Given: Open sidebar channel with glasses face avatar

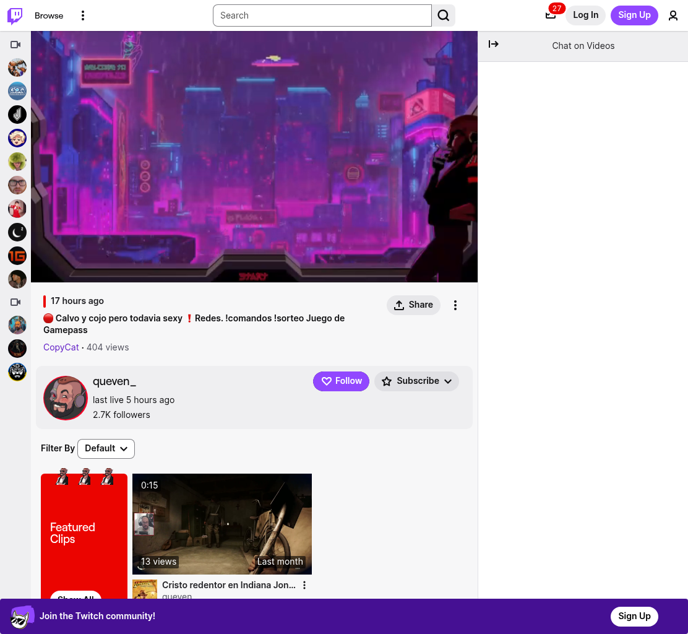Looking at the screenshot, I should pyautogui.click(x=17, y=185).
